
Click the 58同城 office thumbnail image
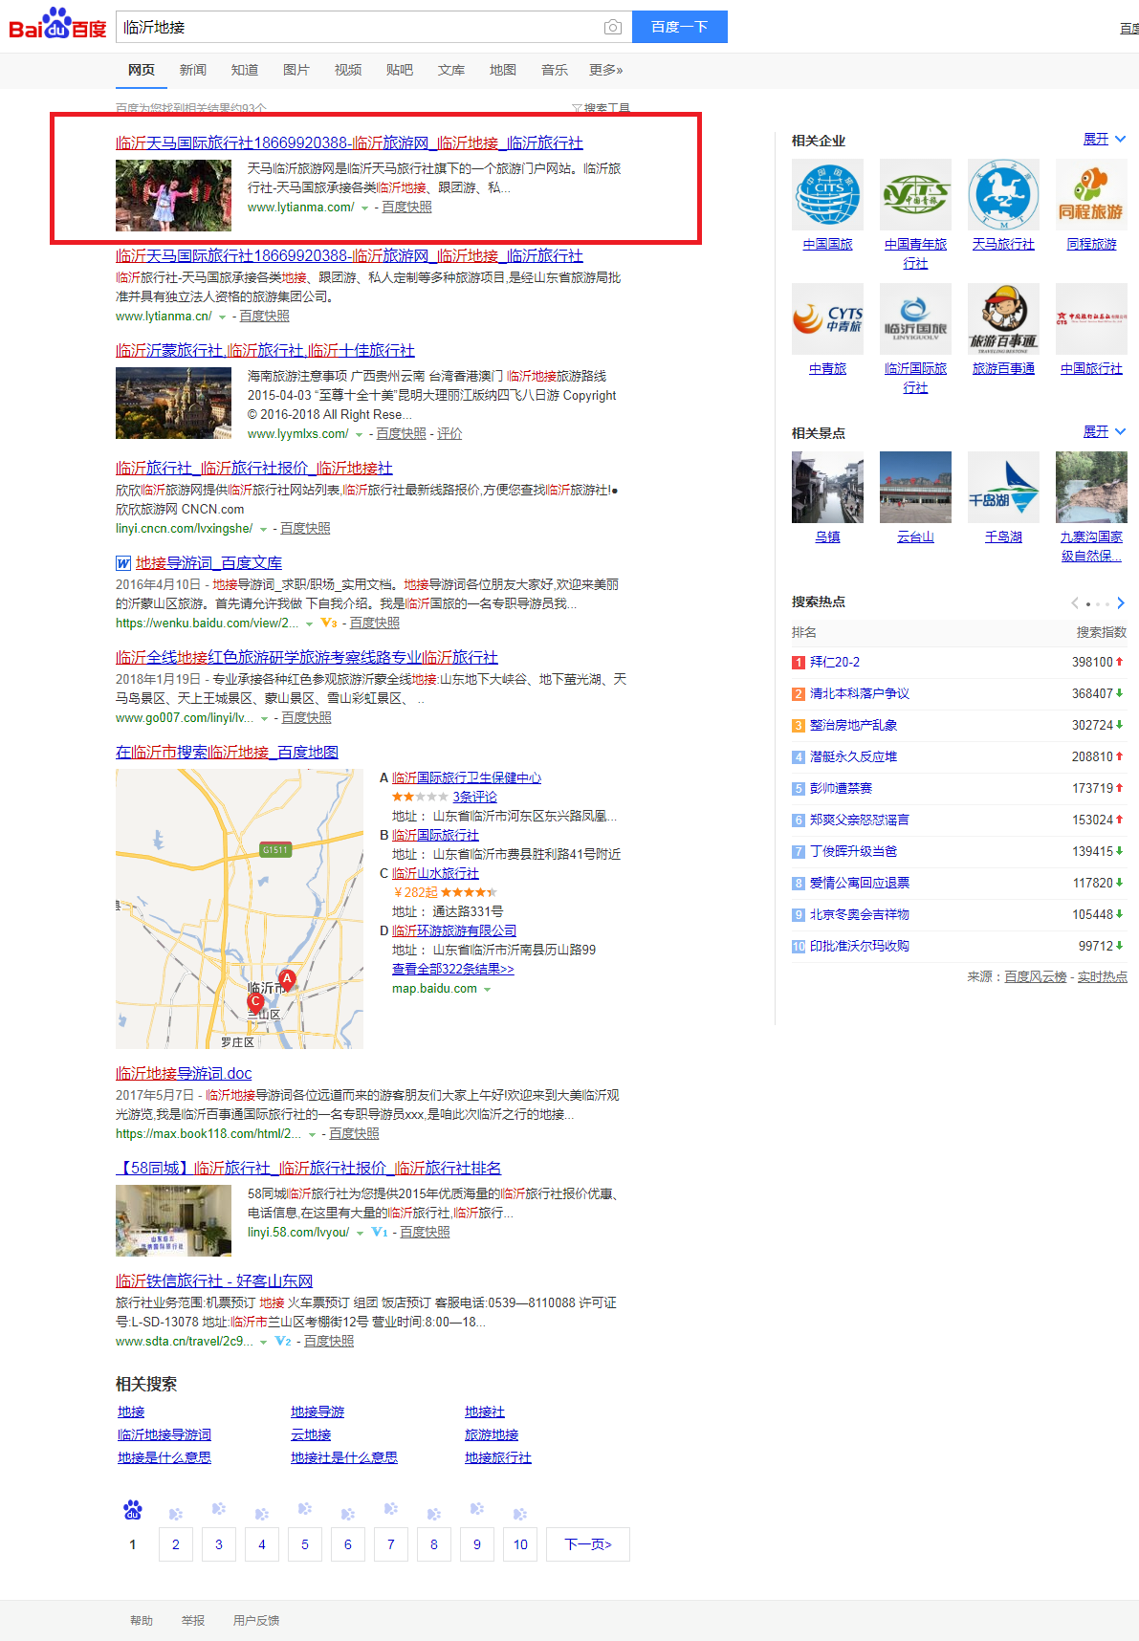[173, 1220]
